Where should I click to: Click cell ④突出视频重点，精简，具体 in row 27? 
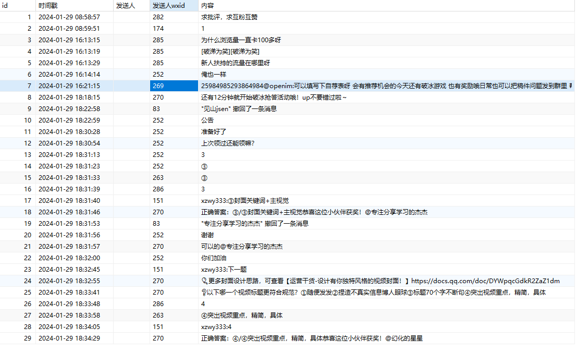[386, 315]
